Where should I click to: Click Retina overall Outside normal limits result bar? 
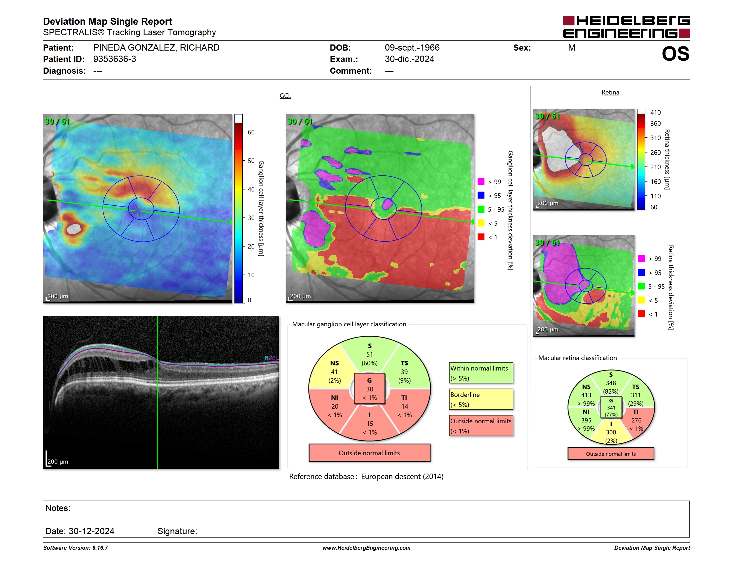[611, 454]
